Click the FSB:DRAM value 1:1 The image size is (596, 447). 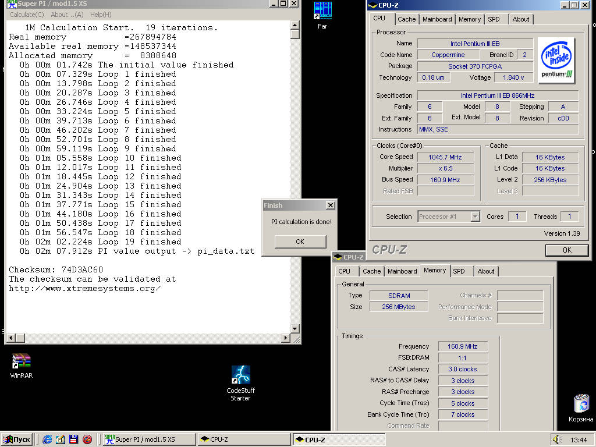click(463, 358)
